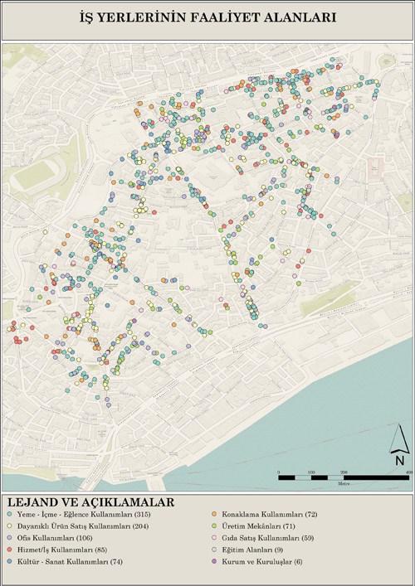
Task: Click the Kurum ve Kuruluşlar (6) label
Action: click(x=262, y=562)
